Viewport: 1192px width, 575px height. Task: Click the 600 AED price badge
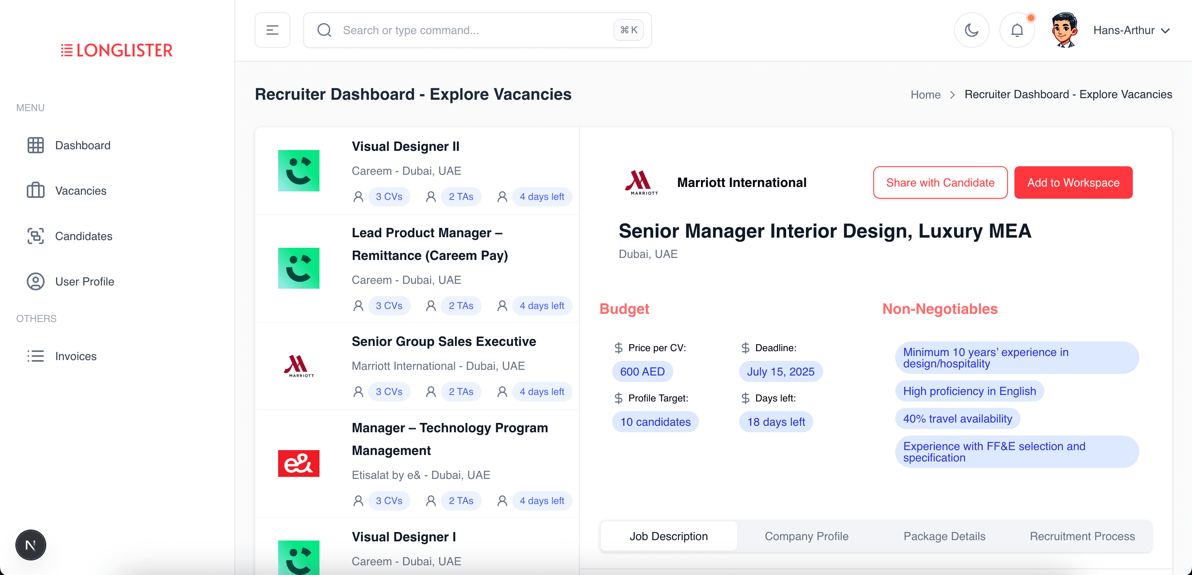642,371
